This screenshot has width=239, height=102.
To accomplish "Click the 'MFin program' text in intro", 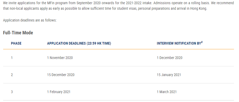I will pyautogui.click(x=56, y=3).
